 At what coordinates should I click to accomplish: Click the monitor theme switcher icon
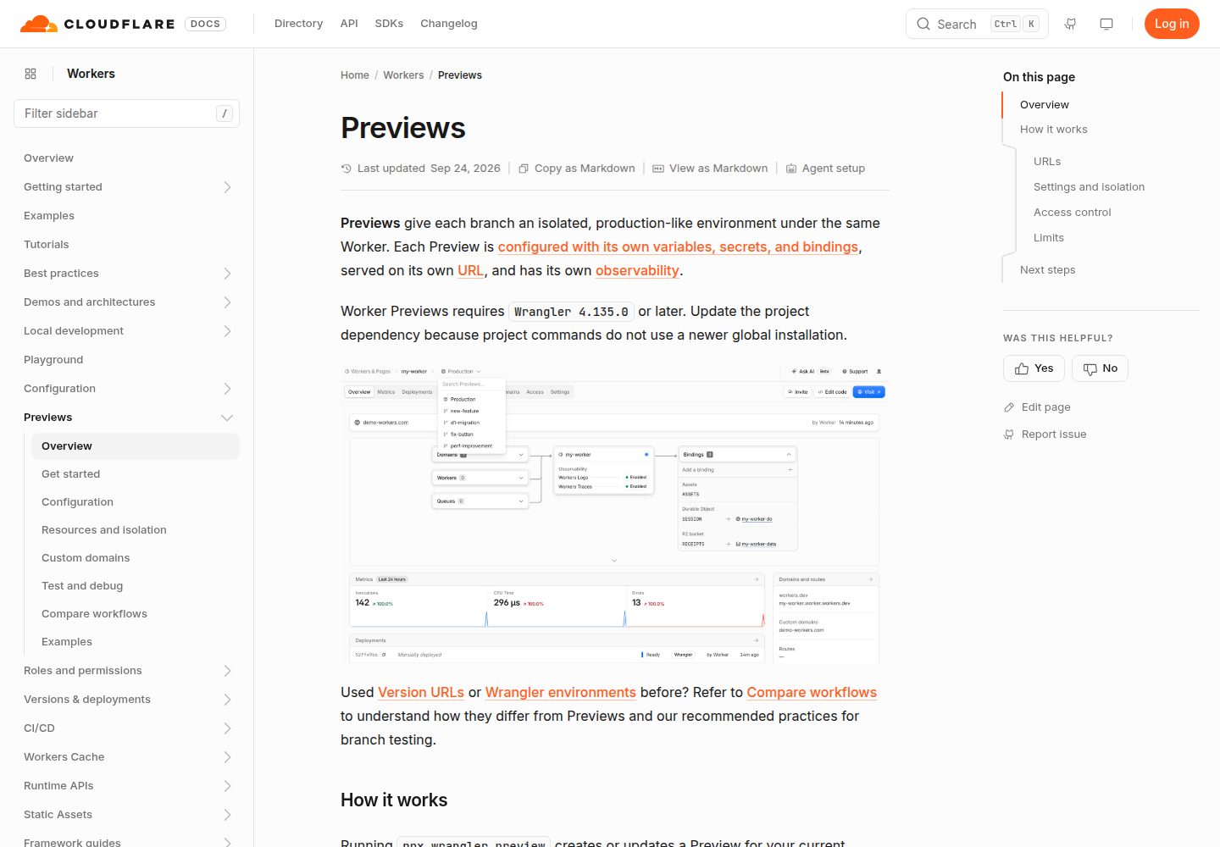pyautogui.click(x=1106, y=24)
